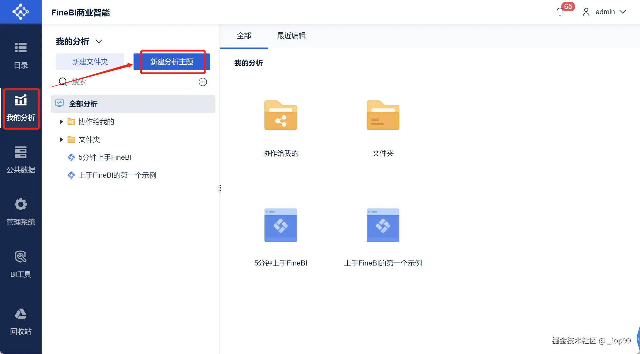This screenshot has width=640, height=354.
Task: Open BI工具 in the sidebar
Action: (21, 264)
